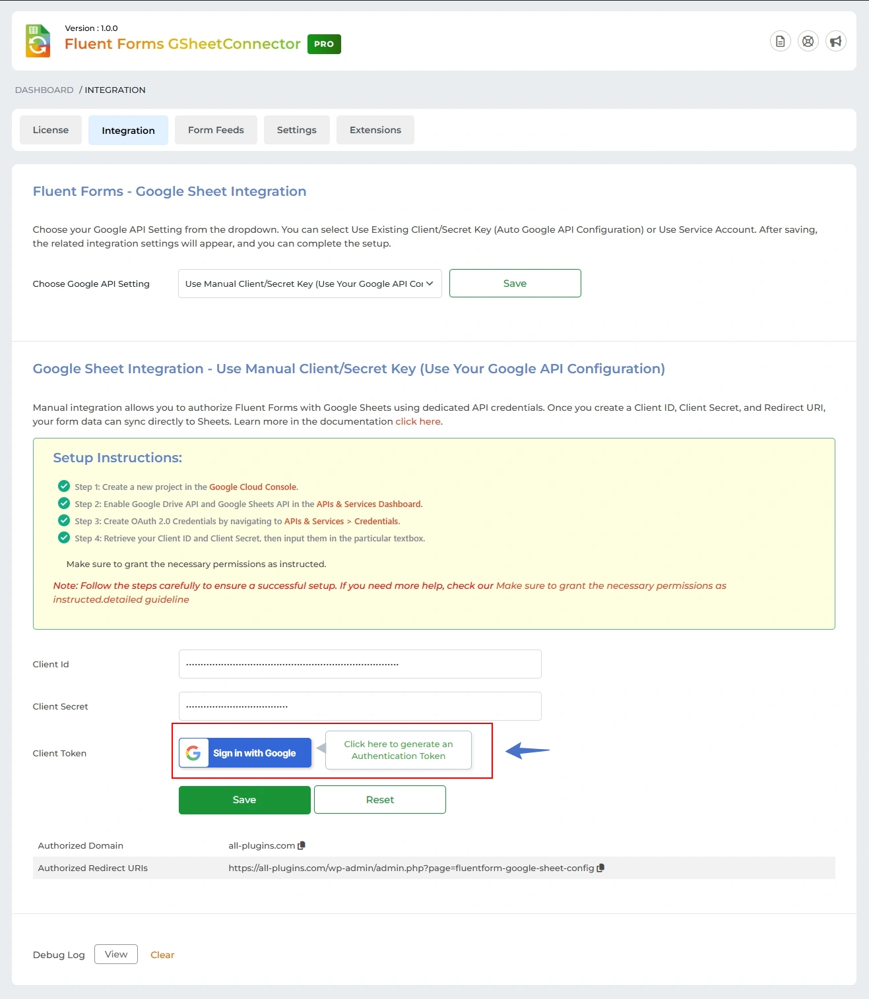Open the announcements megaphone icon
This screenshot has height=999, width=869.
coord(835,41)
